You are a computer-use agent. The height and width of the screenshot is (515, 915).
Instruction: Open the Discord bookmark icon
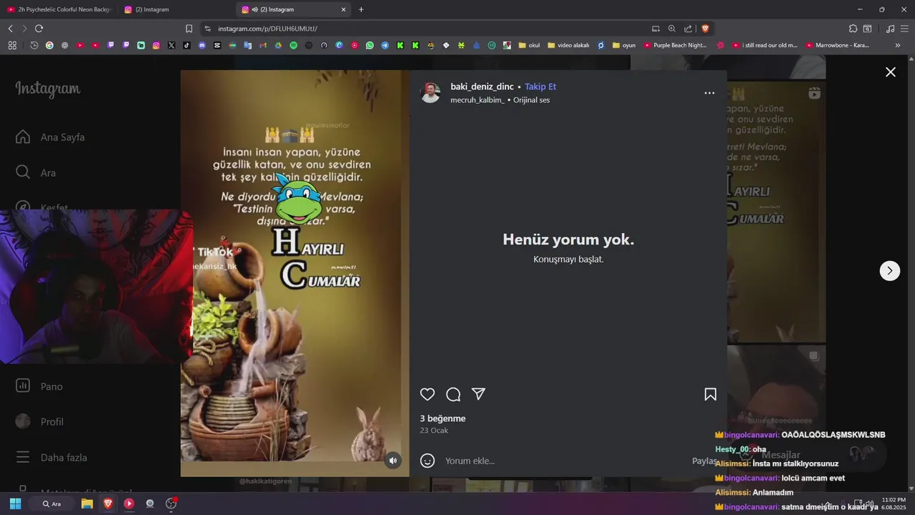tap(202, 45)
